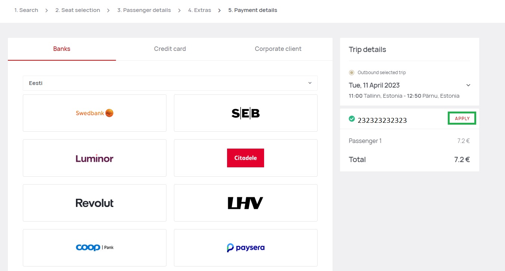
Task: Pick the red Citadele logo
Action: [x=245, y=158]
